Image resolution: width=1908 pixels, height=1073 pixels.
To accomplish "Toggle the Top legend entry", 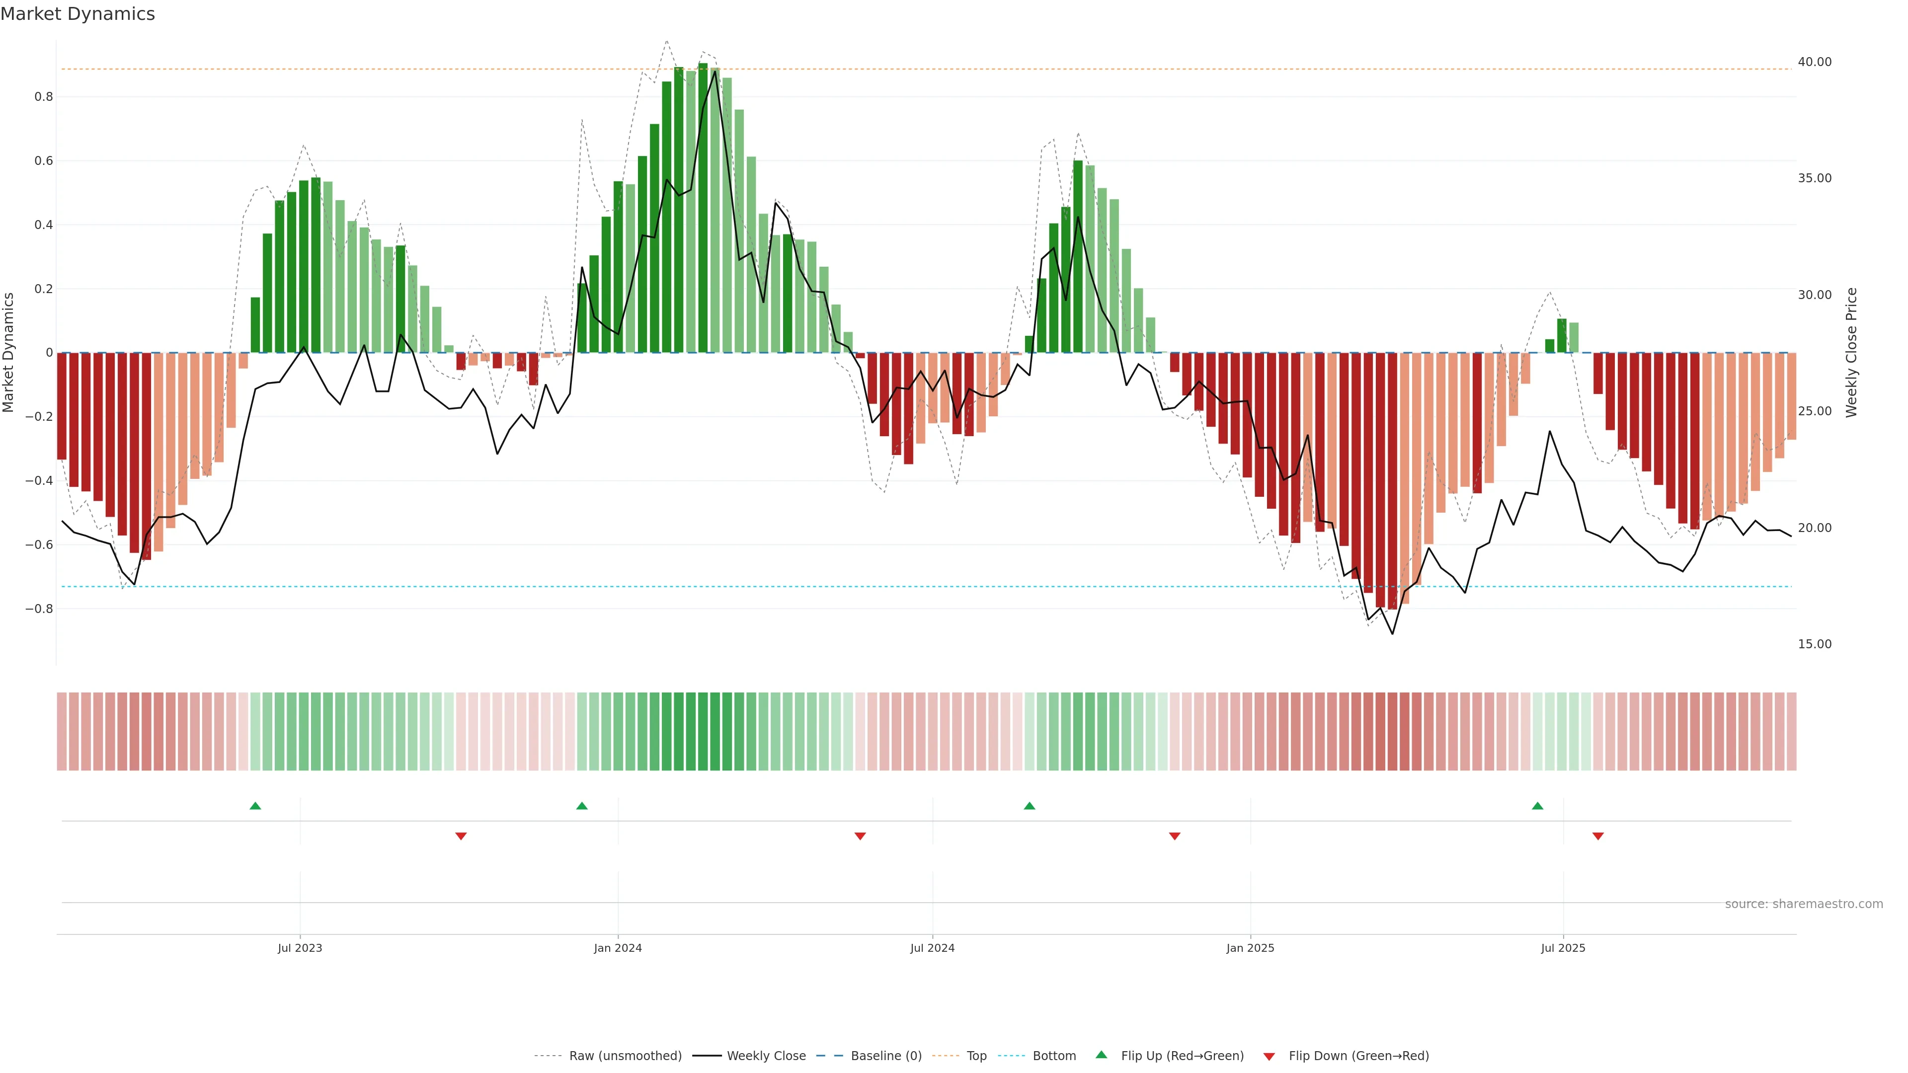I will click(x=976, y=1056).
